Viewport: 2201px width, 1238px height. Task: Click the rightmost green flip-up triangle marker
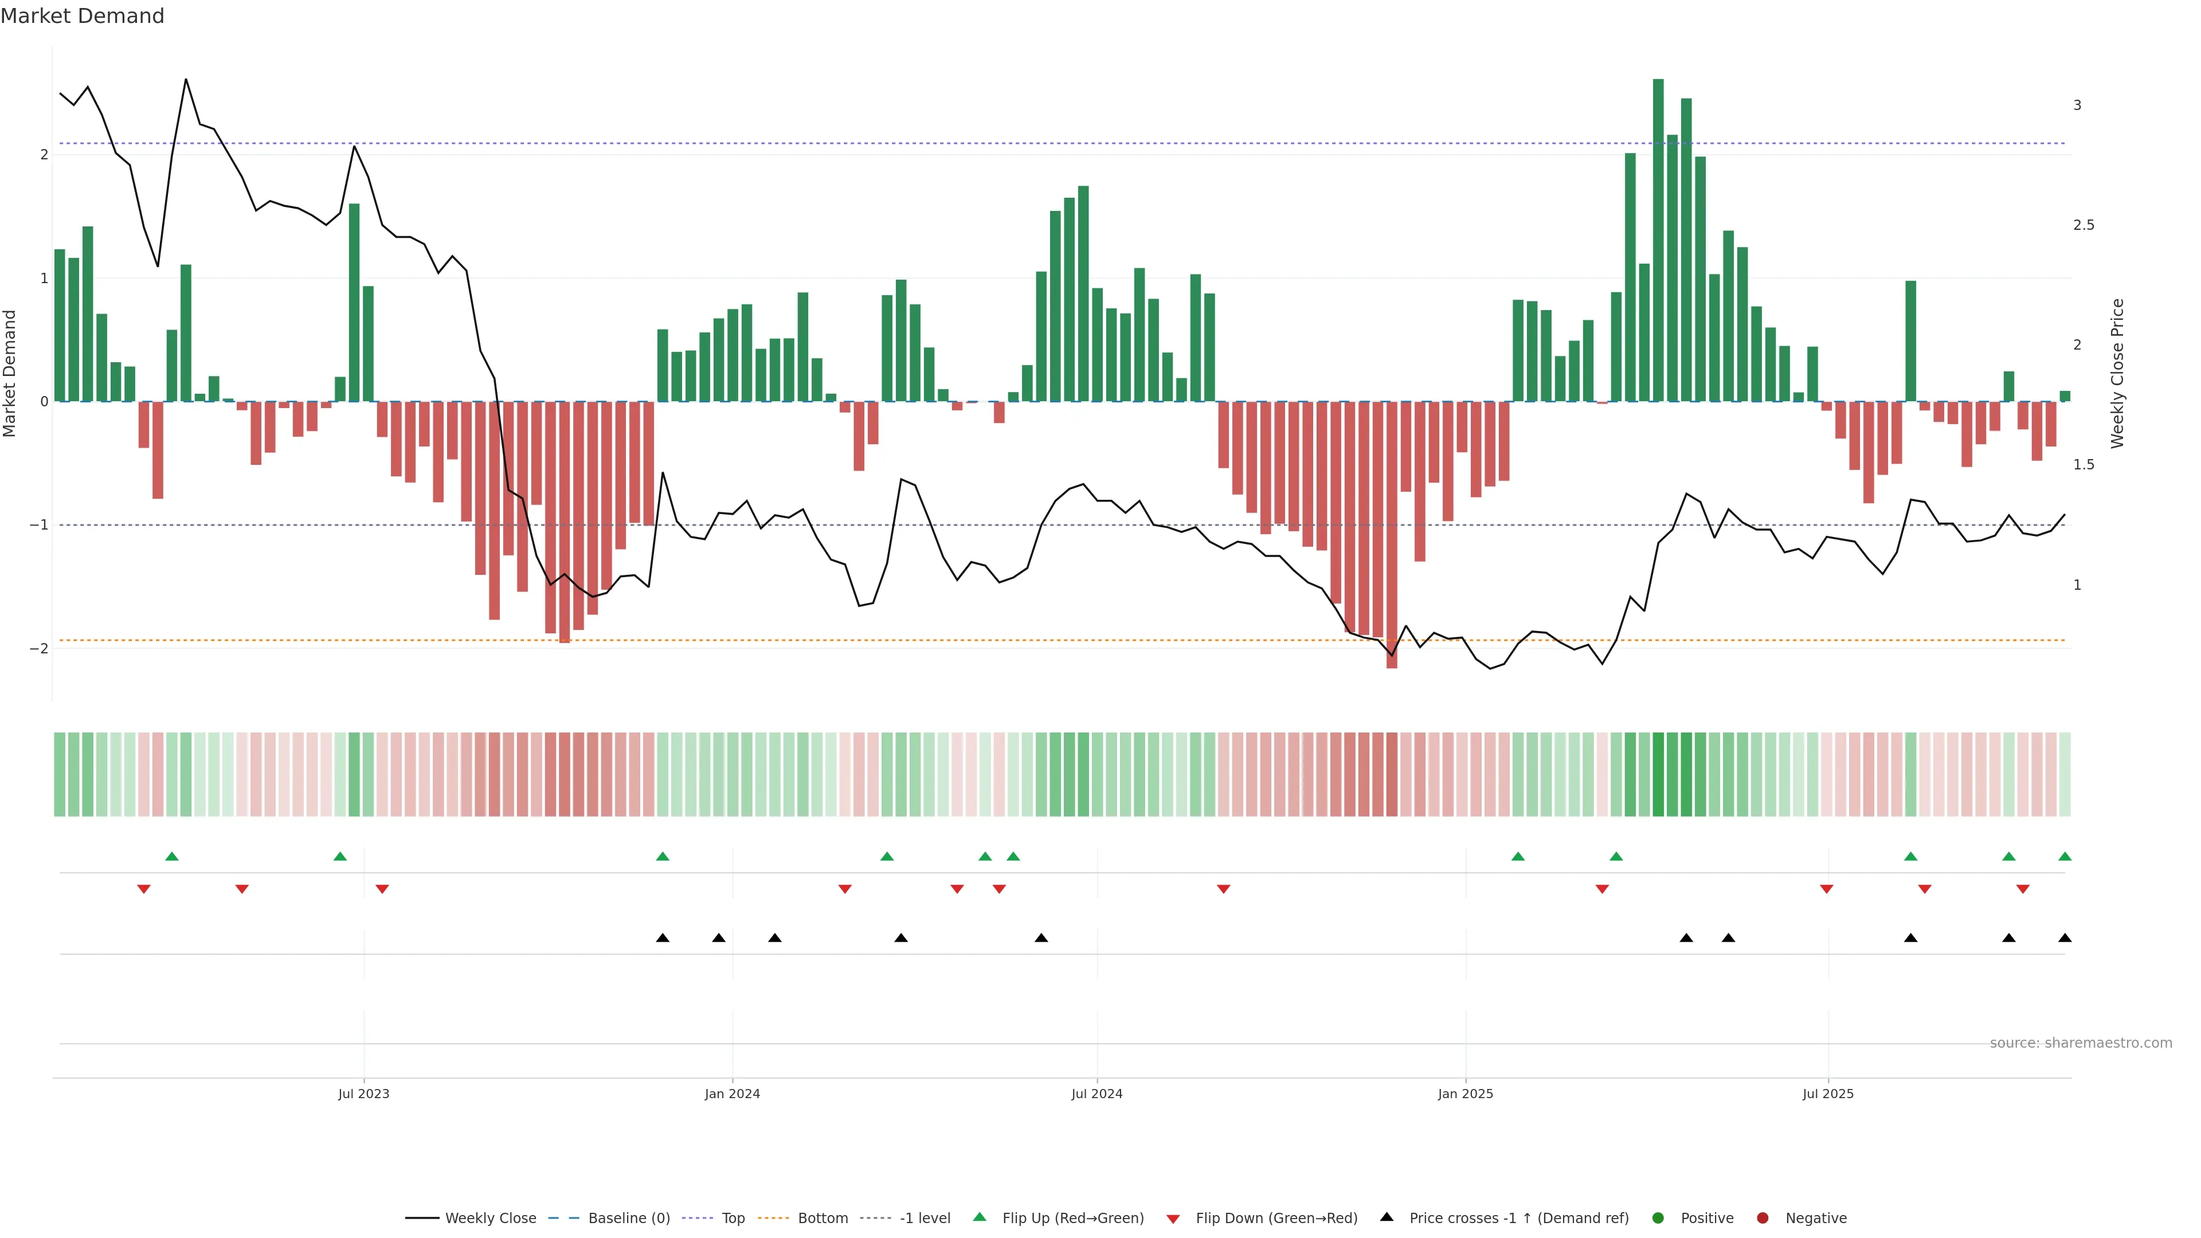(x=2064, y=856)
